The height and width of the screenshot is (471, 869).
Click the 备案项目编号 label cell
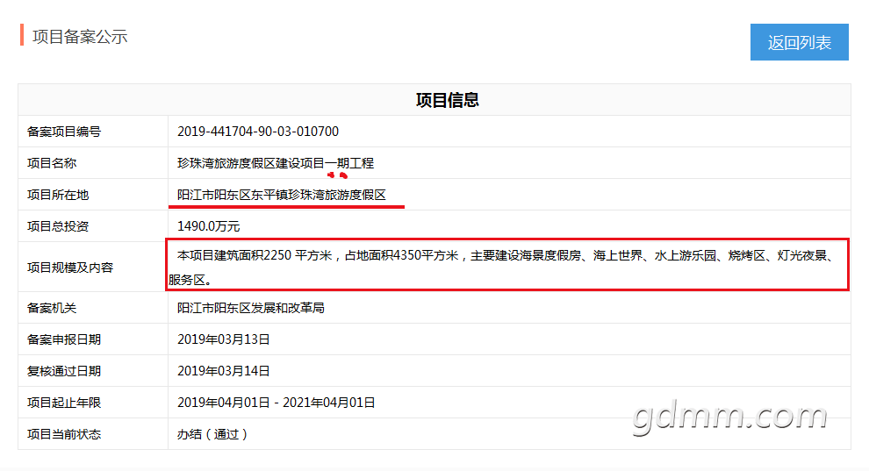[93, 132]
